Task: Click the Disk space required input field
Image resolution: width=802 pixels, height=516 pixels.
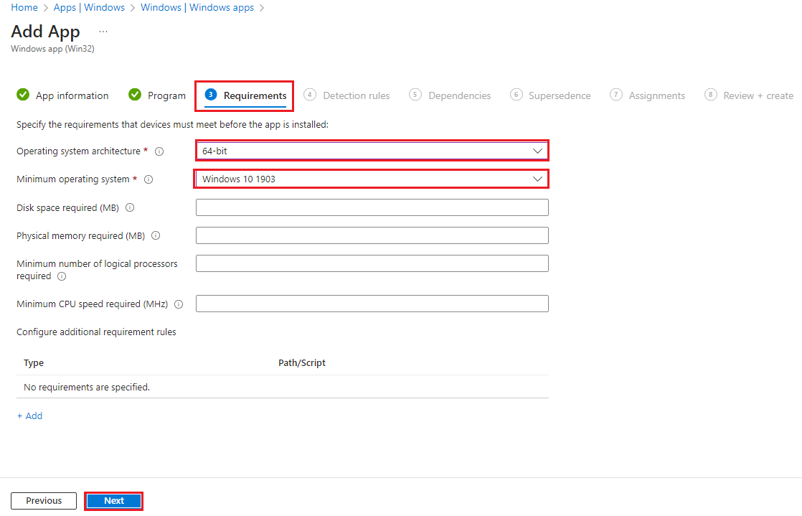Action: click(x=372, y=207)
